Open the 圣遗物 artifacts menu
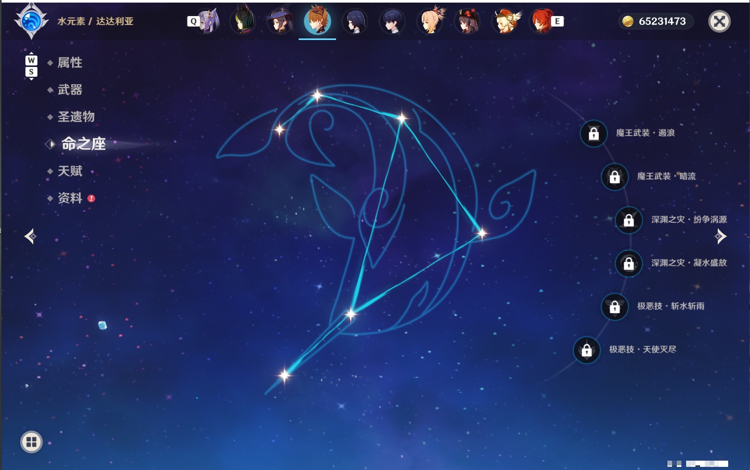Image resolution: width=750 pixels, height=470 pixels. [x=76, y=117]
